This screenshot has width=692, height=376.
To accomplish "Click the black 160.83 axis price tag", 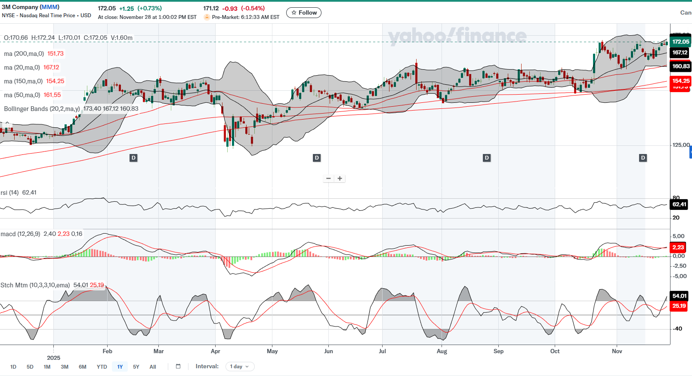I will tap(681, 66).
